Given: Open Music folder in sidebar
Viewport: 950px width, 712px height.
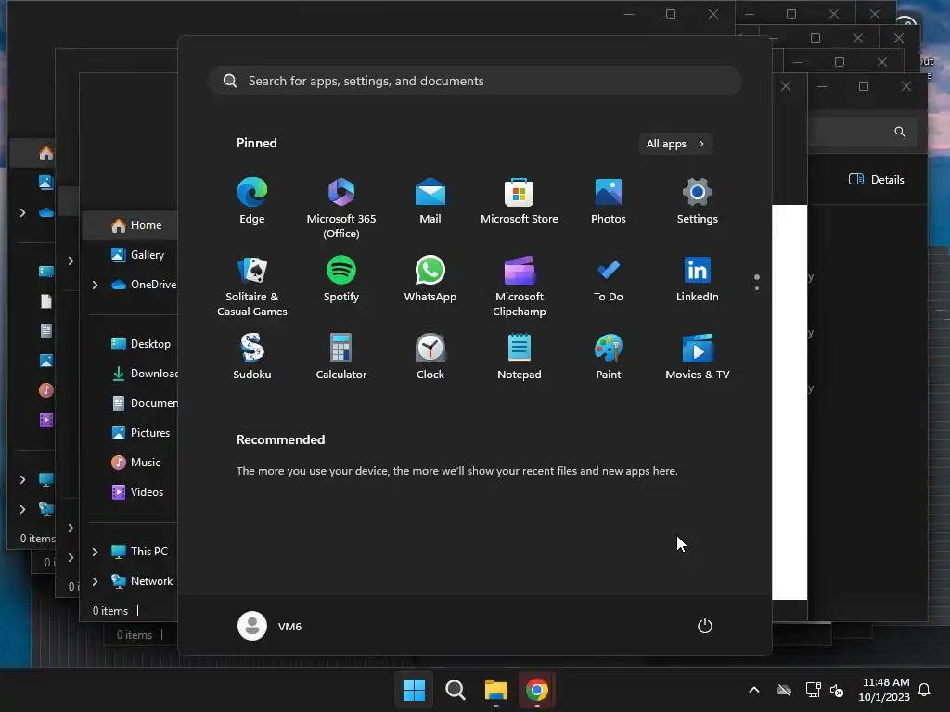Looking at the screenshot, I should 136,463.
